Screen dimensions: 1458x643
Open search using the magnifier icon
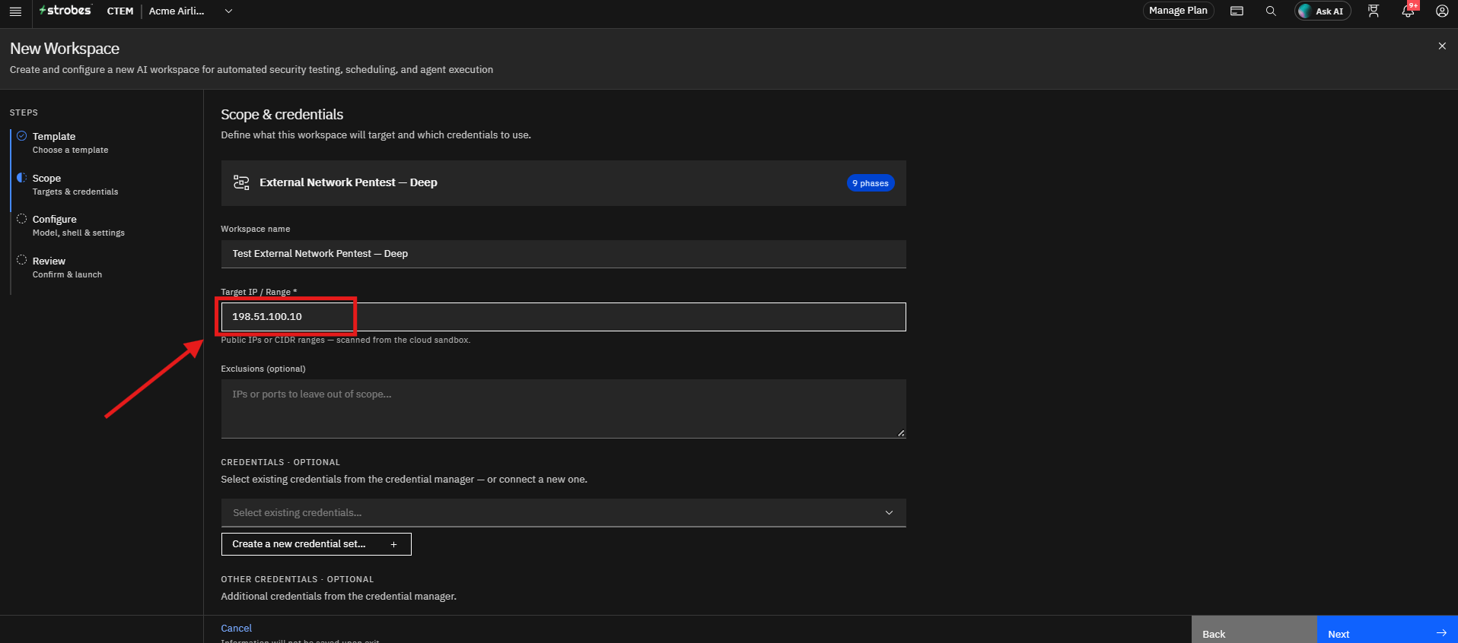1271,11
